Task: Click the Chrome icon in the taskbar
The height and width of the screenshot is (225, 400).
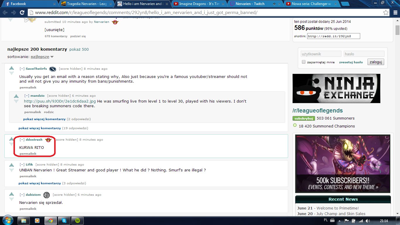Action: click(x=51, y=220)
